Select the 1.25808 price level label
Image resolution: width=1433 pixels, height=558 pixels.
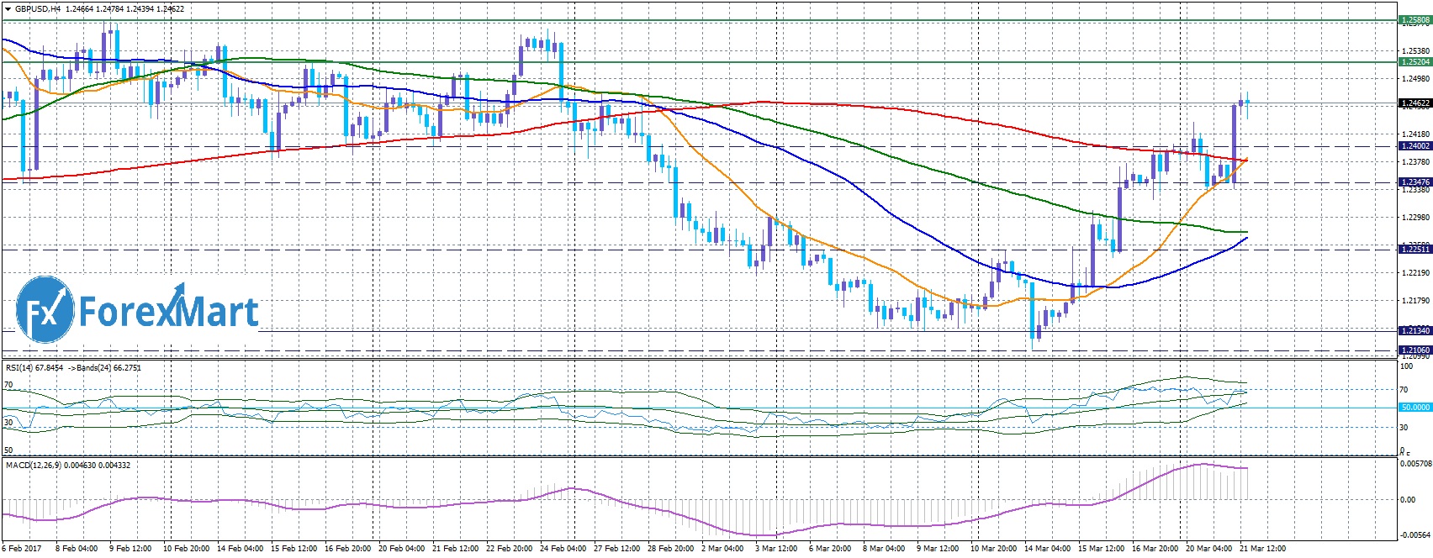tap(1414, 20)
